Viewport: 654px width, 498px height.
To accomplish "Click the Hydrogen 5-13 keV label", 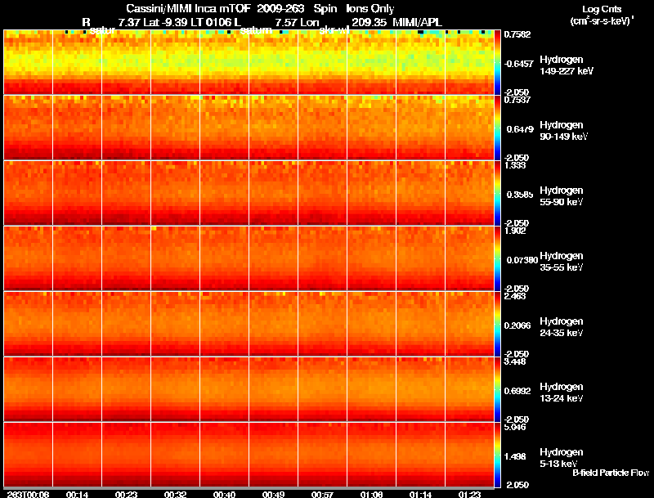I will (562, 458).
